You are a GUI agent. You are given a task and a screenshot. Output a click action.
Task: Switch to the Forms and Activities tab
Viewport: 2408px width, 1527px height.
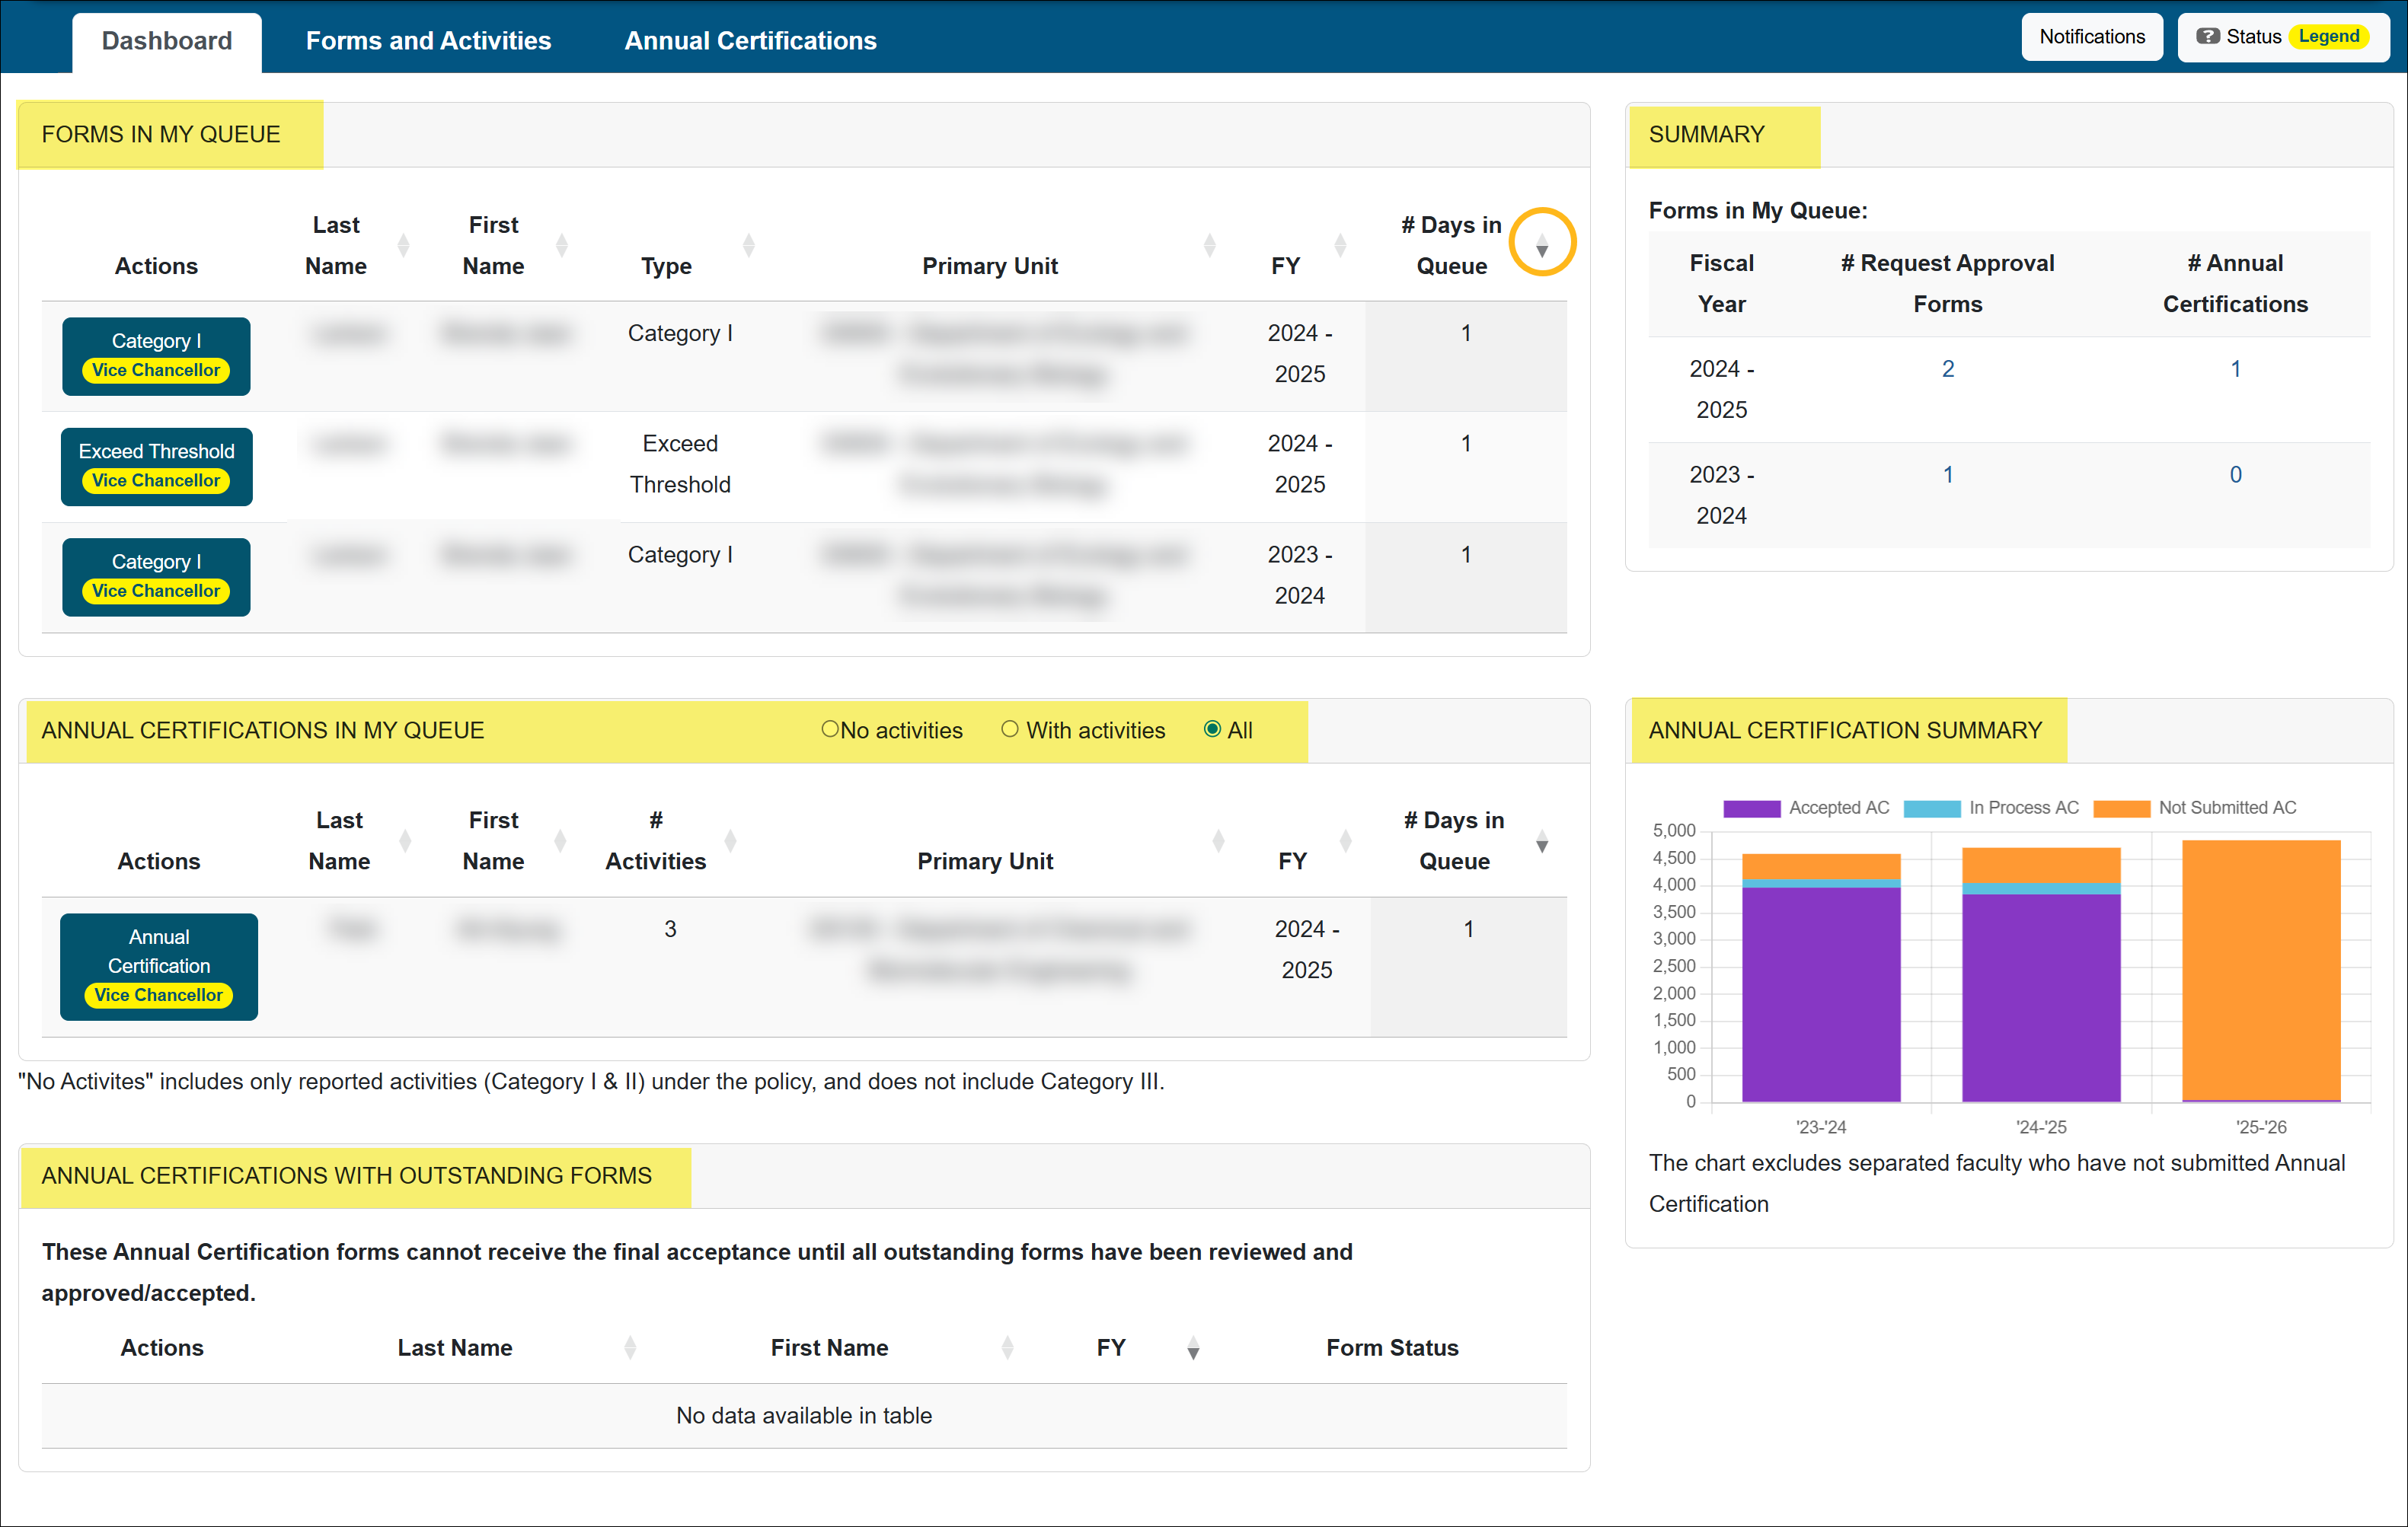(x=429, y=40)
